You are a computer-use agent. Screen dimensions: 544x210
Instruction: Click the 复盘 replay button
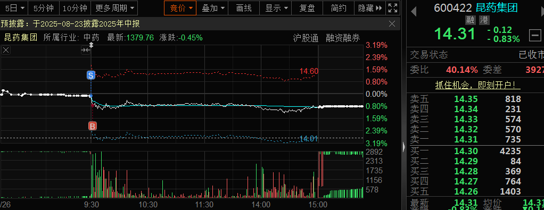pos(307,7)
